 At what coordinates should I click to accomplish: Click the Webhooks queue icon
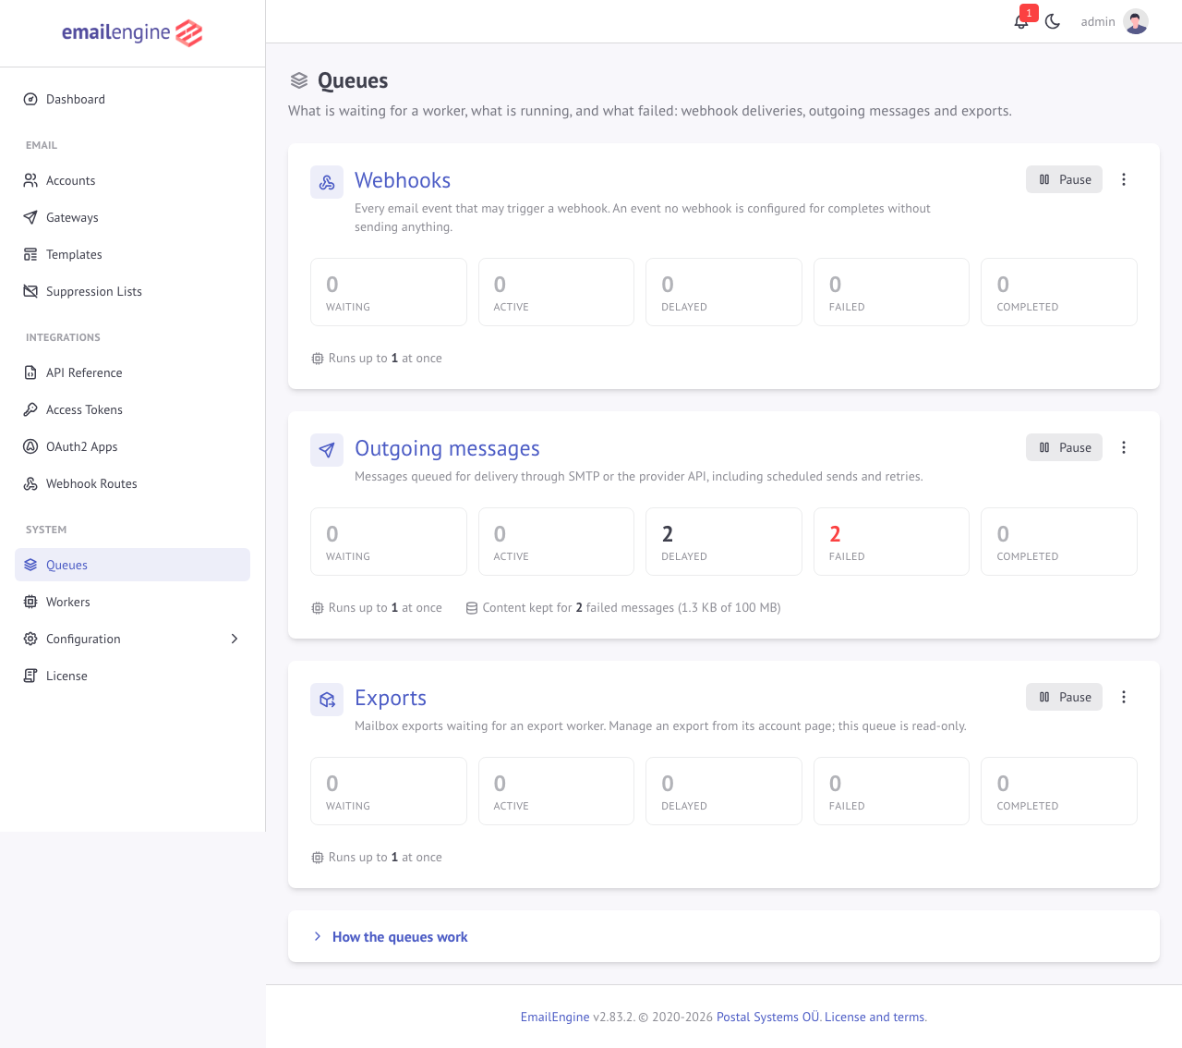pos(327,182)
